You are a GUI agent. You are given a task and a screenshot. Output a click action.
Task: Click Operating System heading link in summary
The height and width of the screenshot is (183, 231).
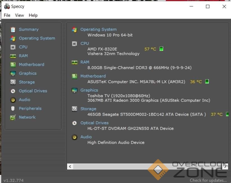[x=98, y=30]
